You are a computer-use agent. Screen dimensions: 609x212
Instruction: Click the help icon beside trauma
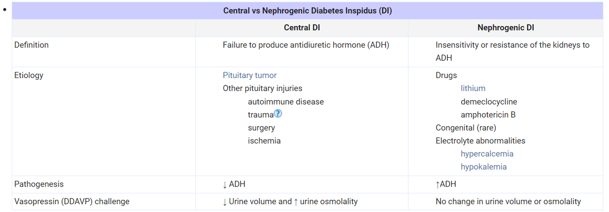[x=278, y=114]
